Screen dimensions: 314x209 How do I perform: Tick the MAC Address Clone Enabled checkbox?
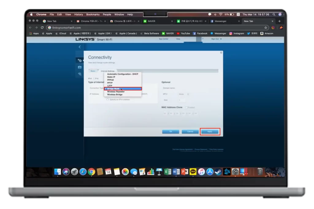click(186, 107)
